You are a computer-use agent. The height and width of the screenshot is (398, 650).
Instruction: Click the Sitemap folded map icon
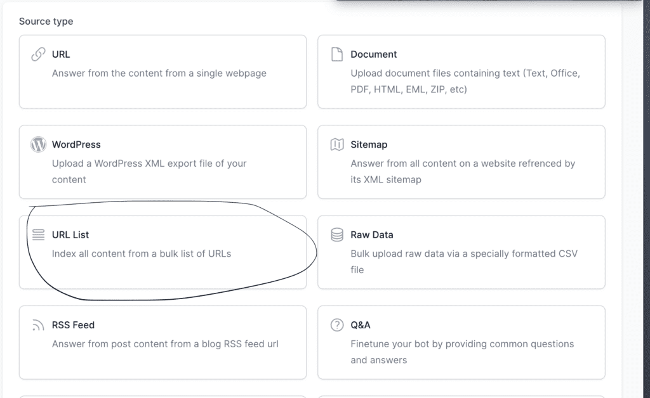pyautogui.click(x=337, y=144)
